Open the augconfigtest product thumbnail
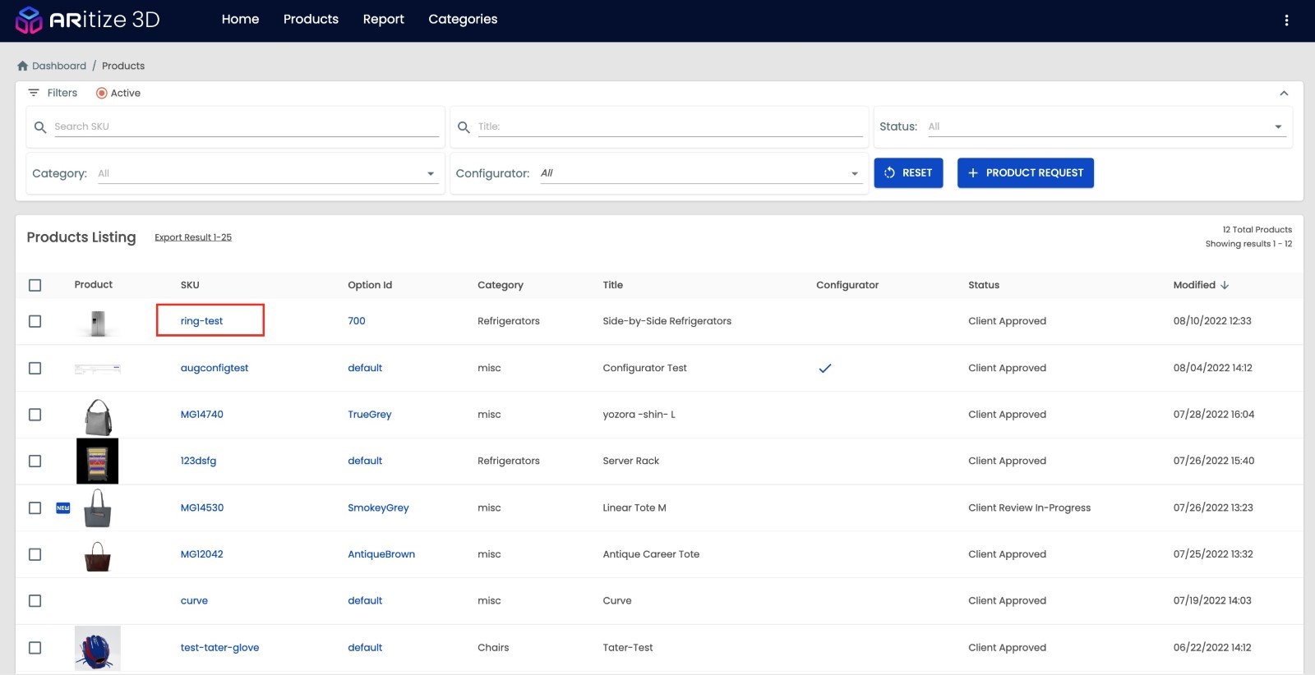 [98, 369]
